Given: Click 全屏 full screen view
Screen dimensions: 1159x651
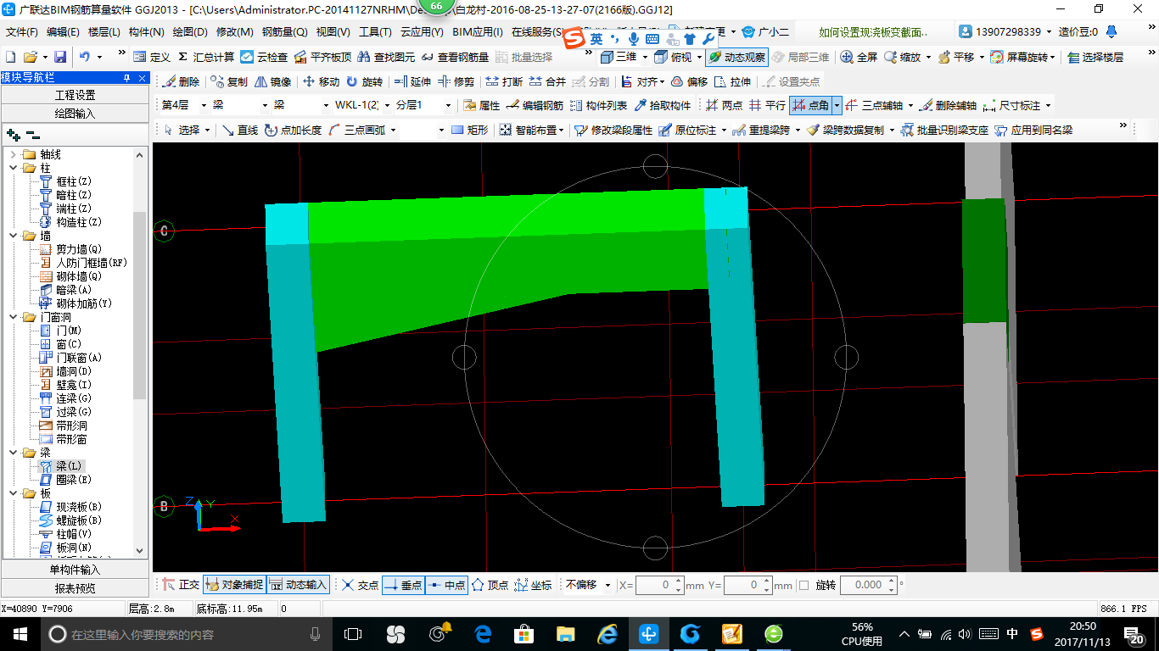Looking at the screenshot, I should pyautogui.click(x=859, y=57).
